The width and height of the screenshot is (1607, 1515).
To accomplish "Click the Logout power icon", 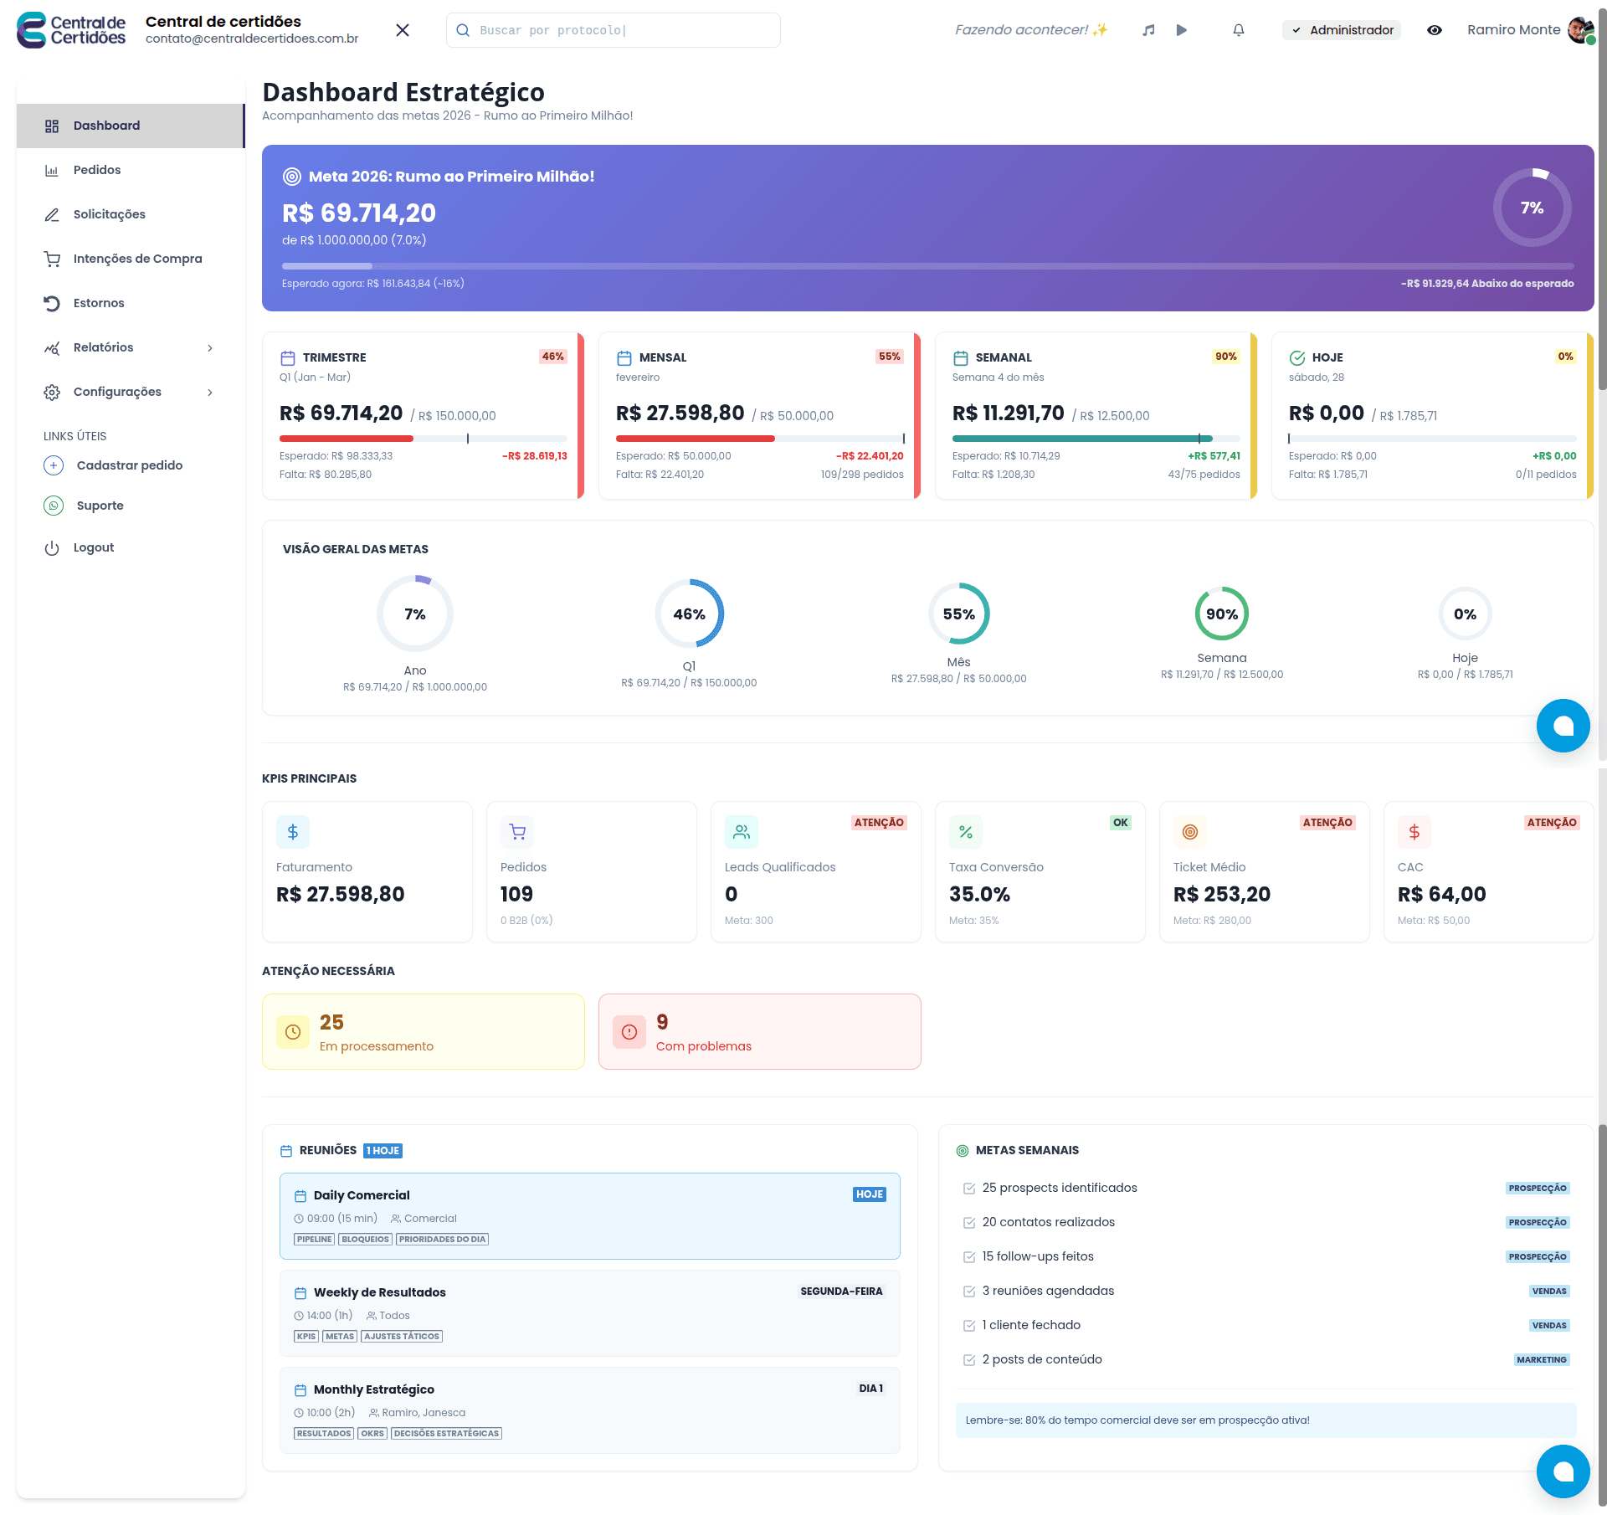I will [93, 547].
